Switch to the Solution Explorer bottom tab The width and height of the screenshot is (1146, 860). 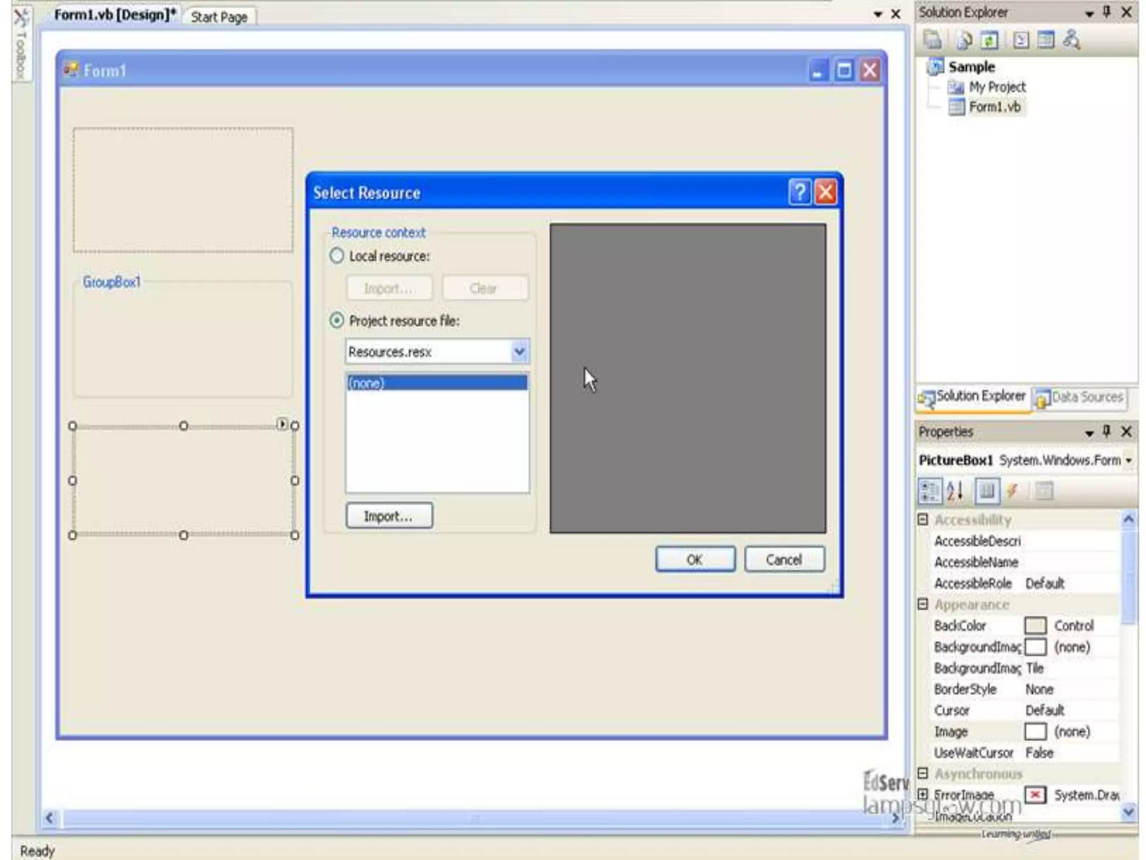click(x=972, y=397)
